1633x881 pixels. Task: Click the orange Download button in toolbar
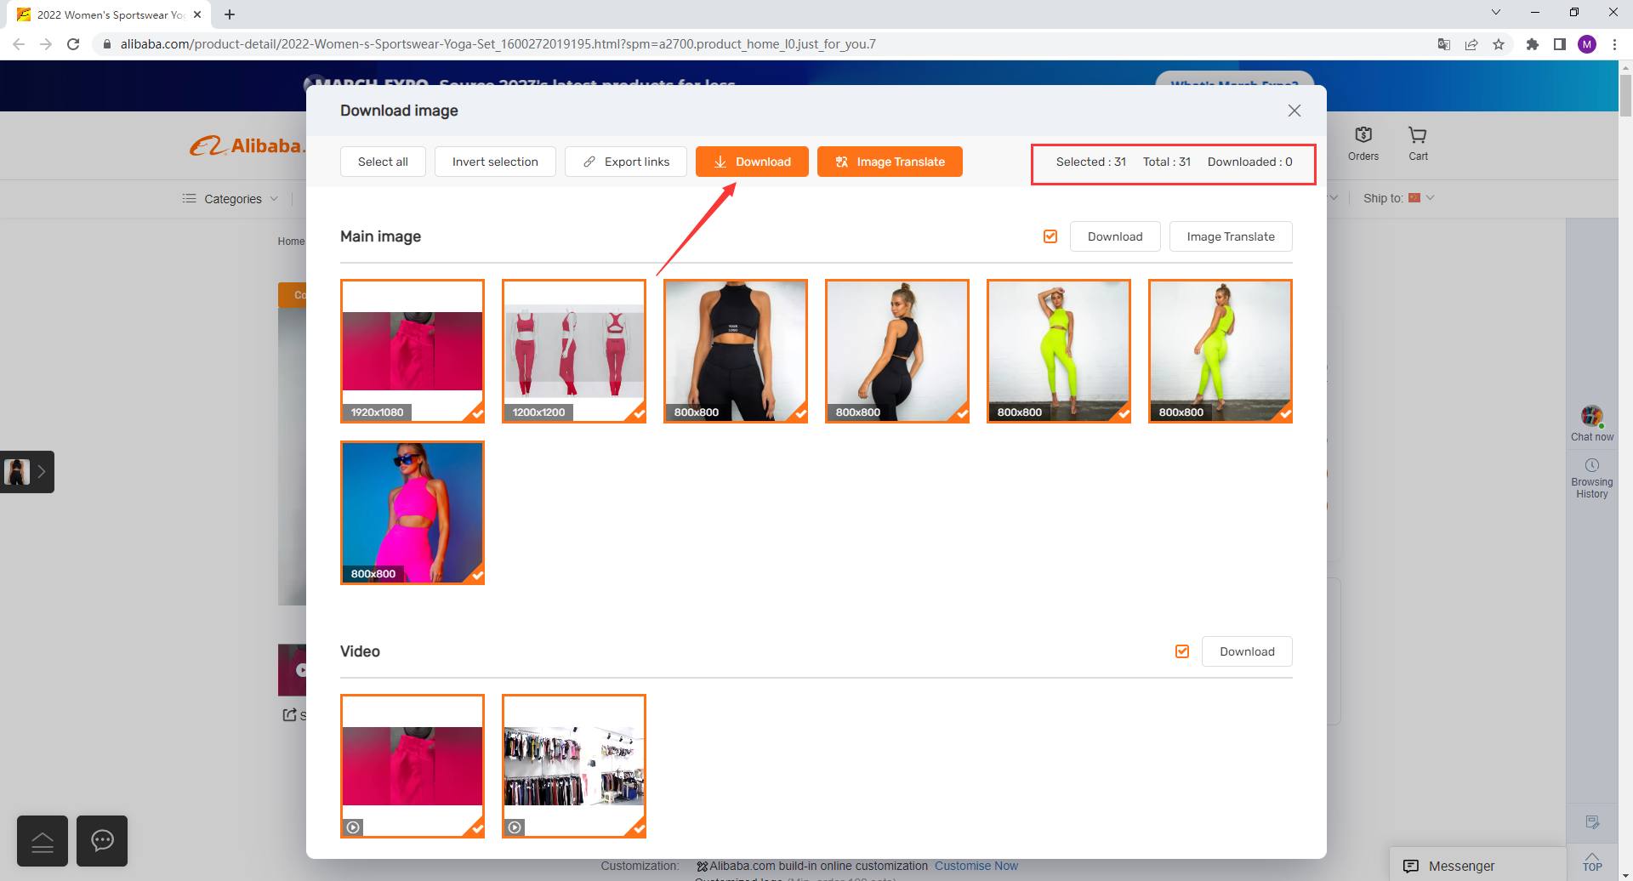(x=752, y=162)
